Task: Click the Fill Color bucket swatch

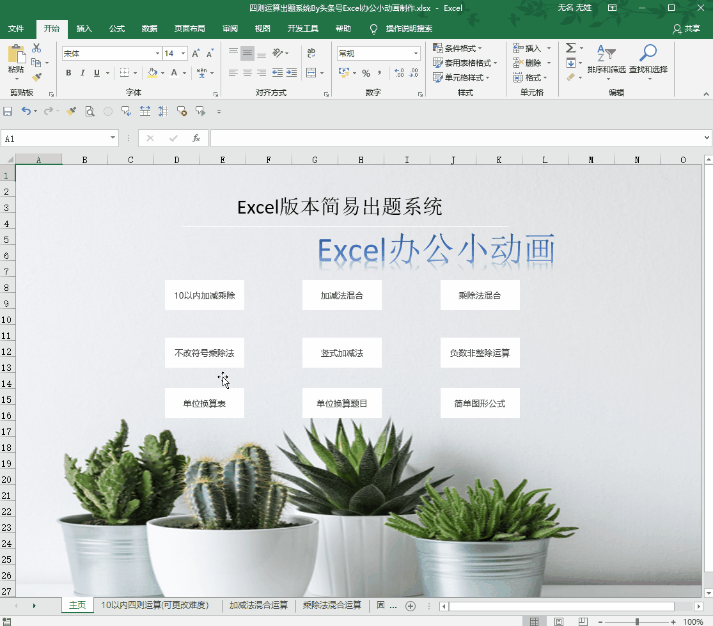Action: (x=153, y=73)
